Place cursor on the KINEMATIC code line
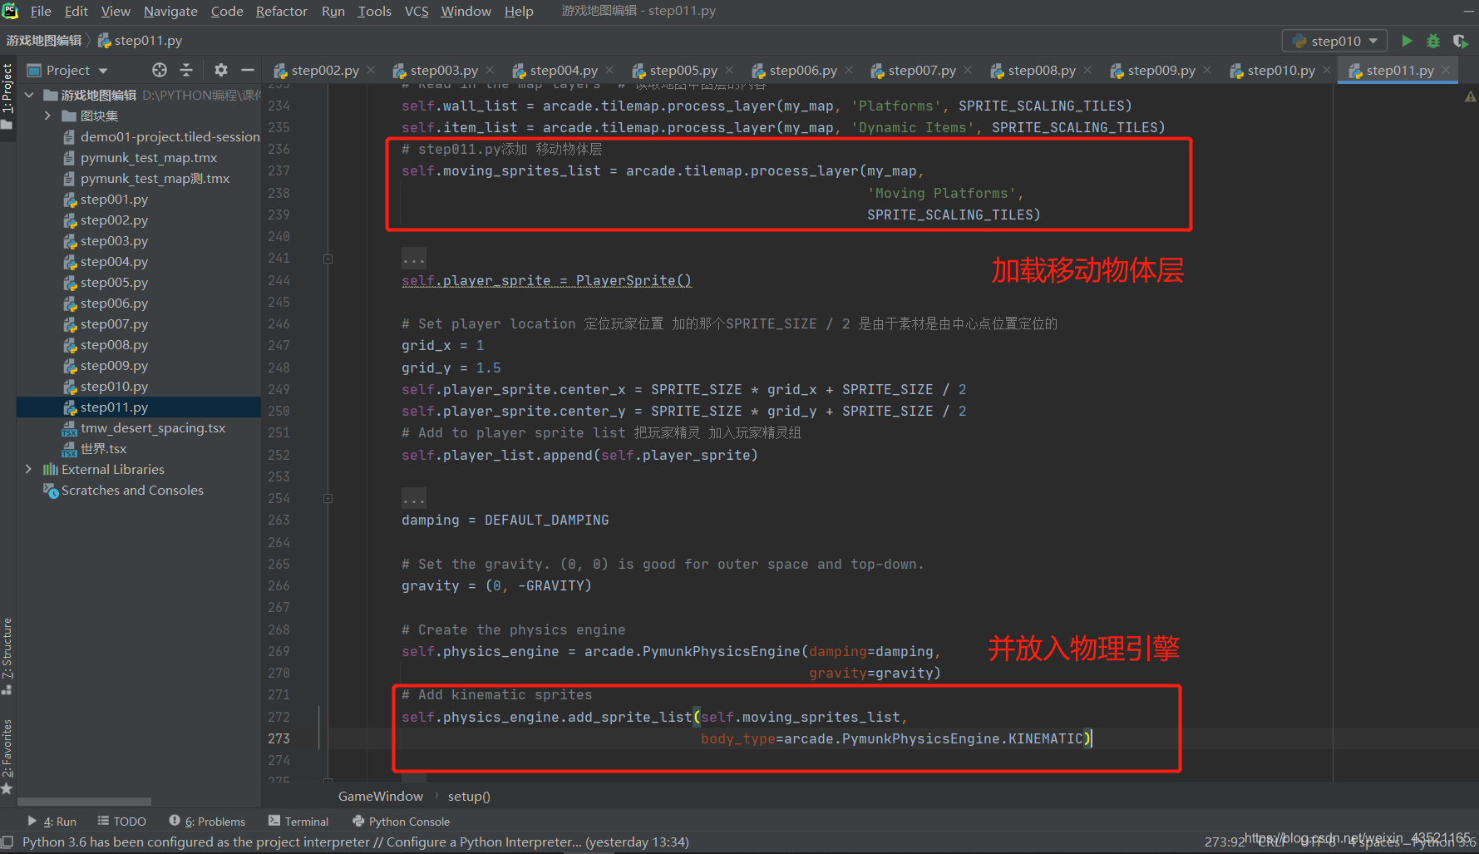1479x854 pixels. (896, 738)
